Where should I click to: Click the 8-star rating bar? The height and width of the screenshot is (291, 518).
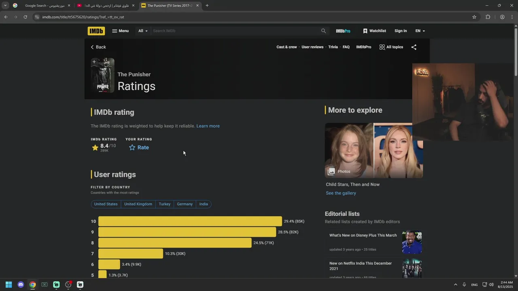(x=175, y=243)
